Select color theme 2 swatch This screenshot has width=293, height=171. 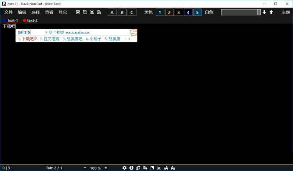169,12
